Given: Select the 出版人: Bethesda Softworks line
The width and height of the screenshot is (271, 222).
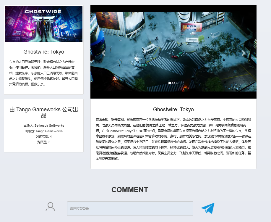Looking at the screenshot, I should 44,126.
